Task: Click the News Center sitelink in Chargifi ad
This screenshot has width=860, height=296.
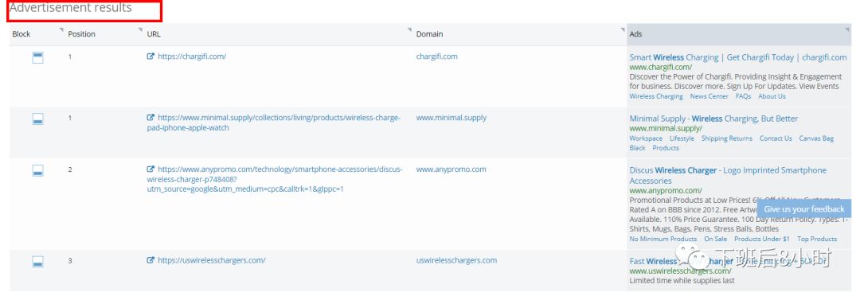Action: pos(709,96)
